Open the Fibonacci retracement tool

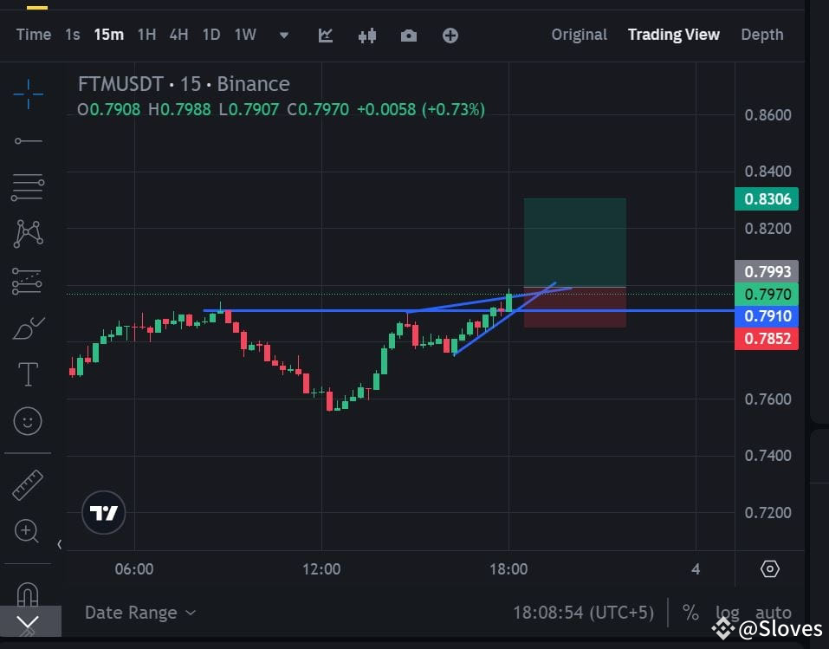28,187
